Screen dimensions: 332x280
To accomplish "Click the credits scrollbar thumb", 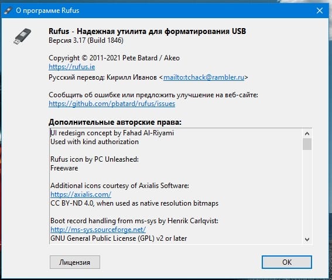I will pyautogui.click(x=307, y=144).
